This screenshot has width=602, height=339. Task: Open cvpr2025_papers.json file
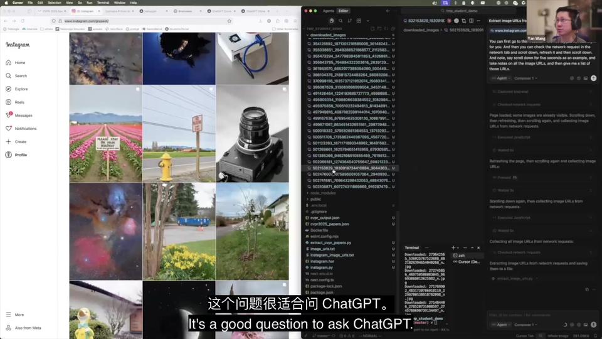tap(329, 224)
